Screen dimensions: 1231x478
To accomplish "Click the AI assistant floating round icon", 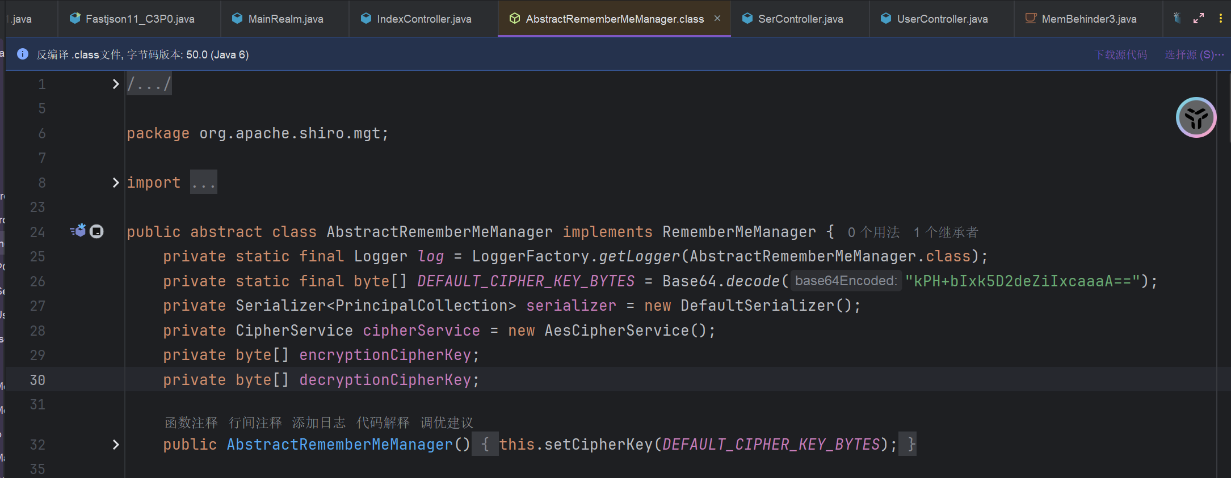I will click(1196, 118).
